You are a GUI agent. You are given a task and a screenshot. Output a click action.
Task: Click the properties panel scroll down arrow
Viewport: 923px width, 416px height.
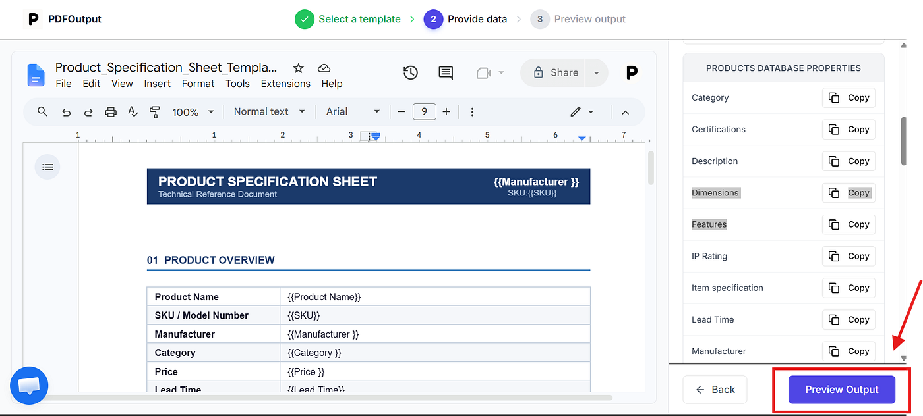point(904,359)
